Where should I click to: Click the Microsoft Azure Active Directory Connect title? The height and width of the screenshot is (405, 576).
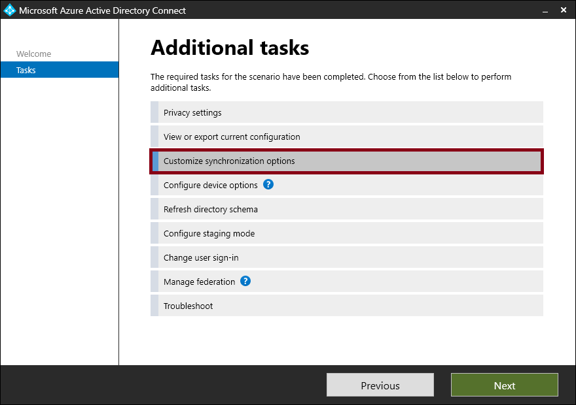pyautogui.click(x=103, y=10)
